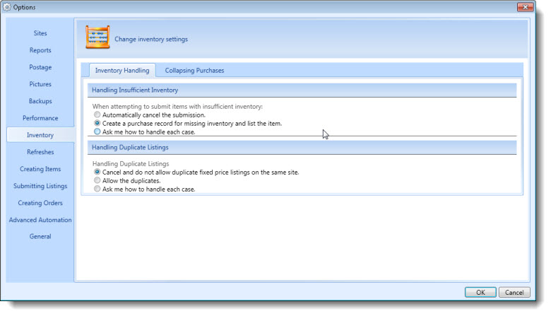Viewport: 551px width, 316px height.
Task: Select Automatically cancel the submission
Action: [97, 115]
